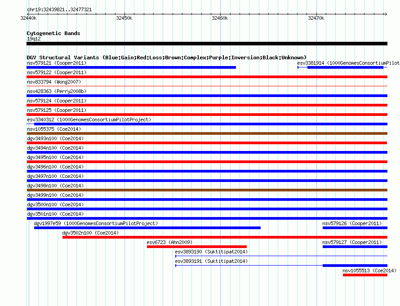
Task: Click the dgv3502n100 red loss bar
Action: 225,237
